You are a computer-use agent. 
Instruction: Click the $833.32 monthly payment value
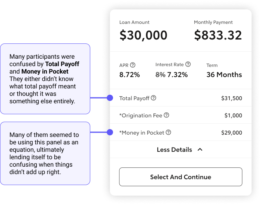click(x=218, y=35)
